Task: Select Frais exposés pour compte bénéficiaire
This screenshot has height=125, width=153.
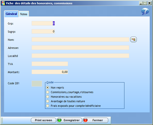Action: pyautogui.click(x=48, y=106)
